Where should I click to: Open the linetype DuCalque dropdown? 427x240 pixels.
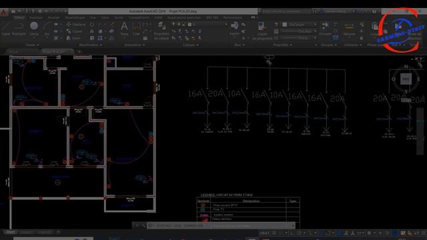coord(299,38)
